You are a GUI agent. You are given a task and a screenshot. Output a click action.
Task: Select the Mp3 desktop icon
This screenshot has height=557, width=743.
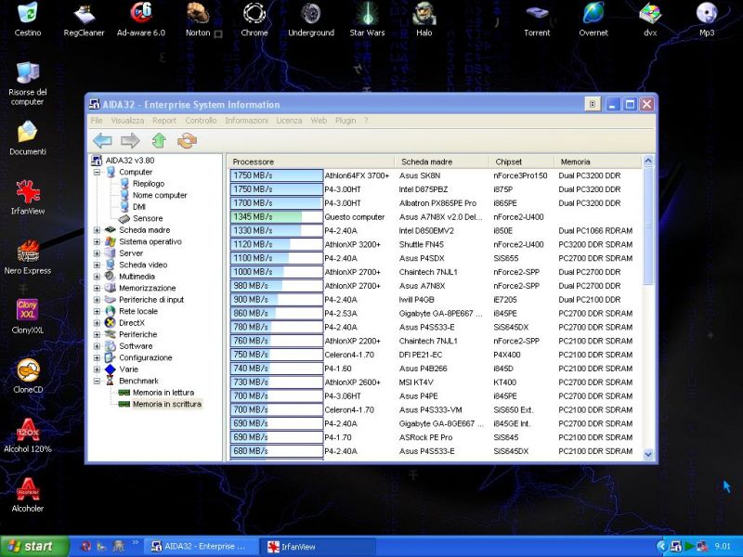tap(707, 19)
